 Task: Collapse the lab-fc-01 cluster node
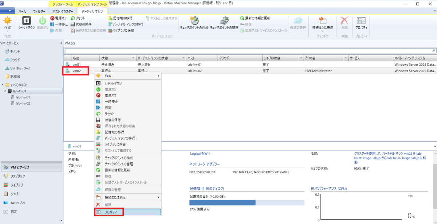tap(5, 91)
